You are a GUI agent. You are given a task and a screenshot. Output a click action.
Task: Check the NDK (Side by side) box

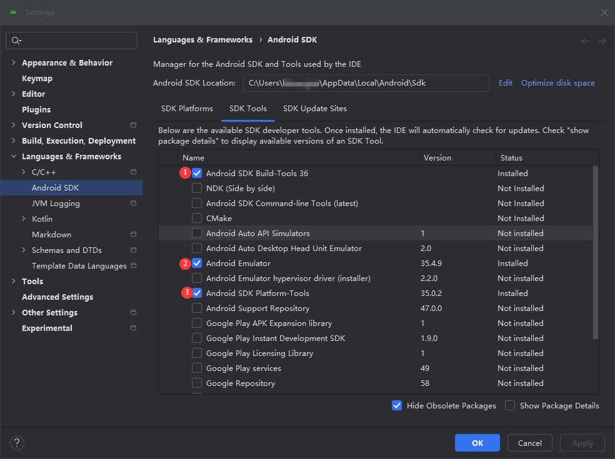tap(197, 188)
